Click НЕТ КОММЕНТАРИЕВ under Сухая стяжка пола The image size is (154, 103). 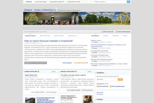point(38,92)
